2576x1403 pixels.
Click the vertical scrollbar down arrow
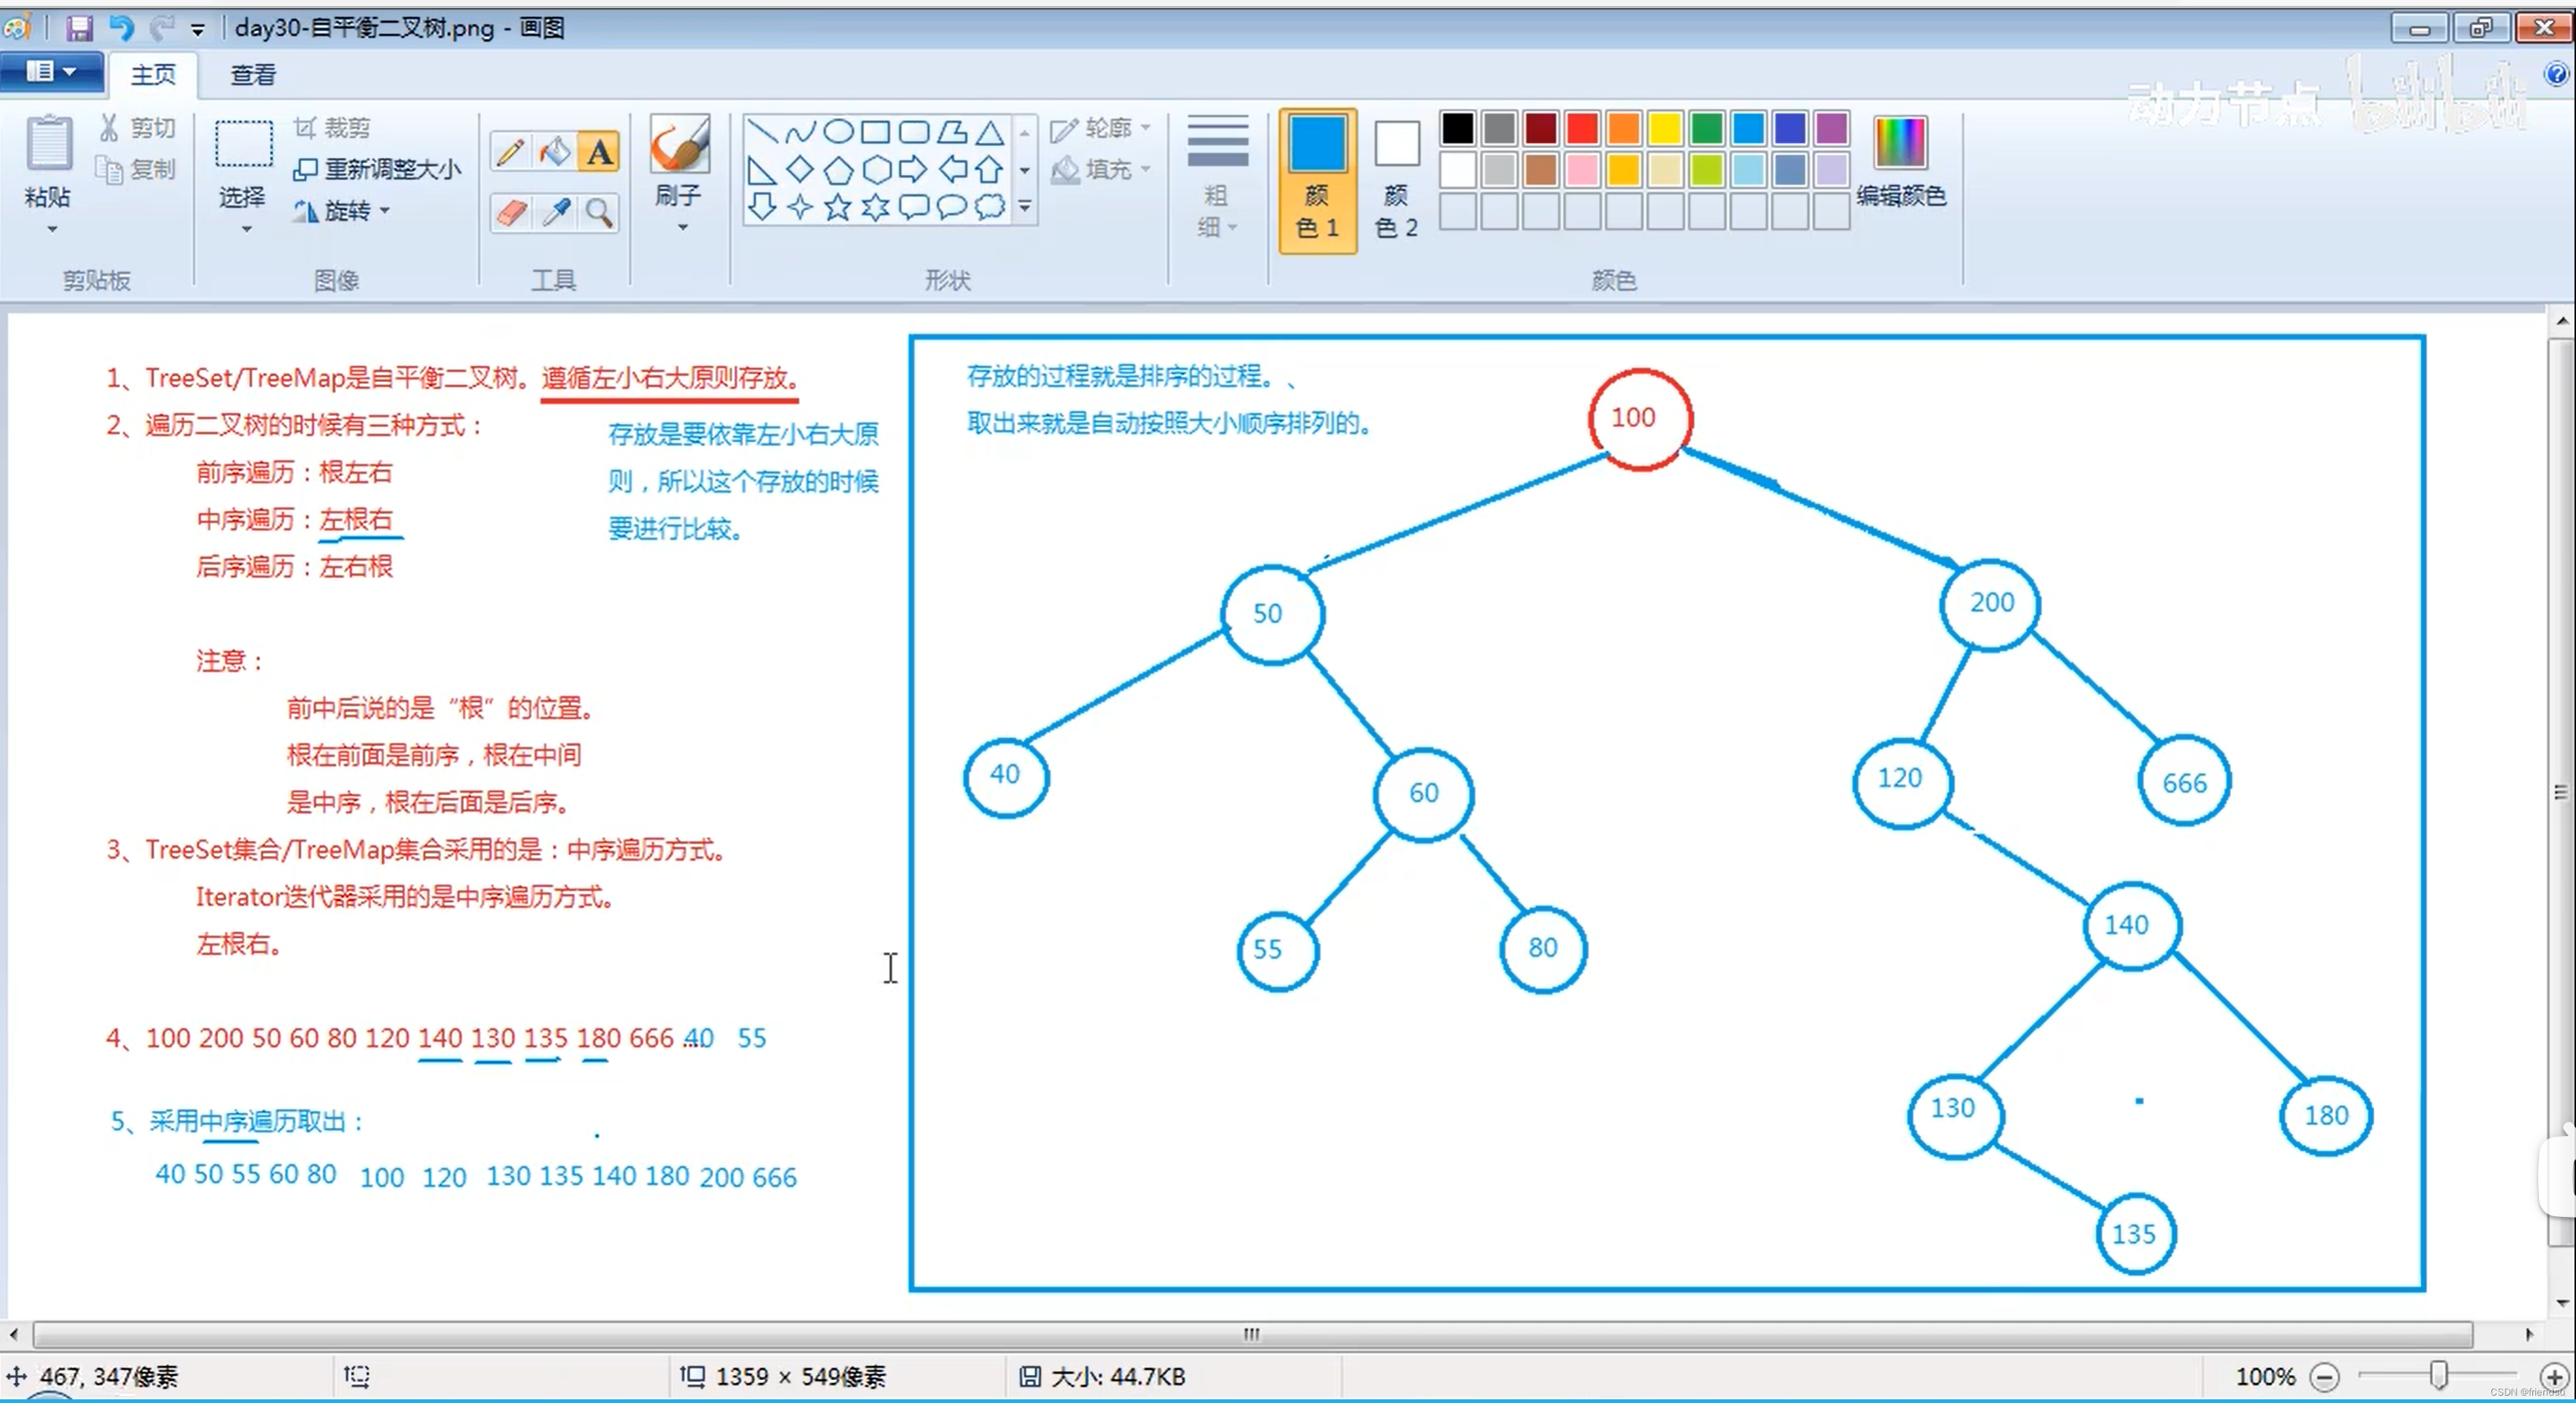click(x=2561, y=1302)
